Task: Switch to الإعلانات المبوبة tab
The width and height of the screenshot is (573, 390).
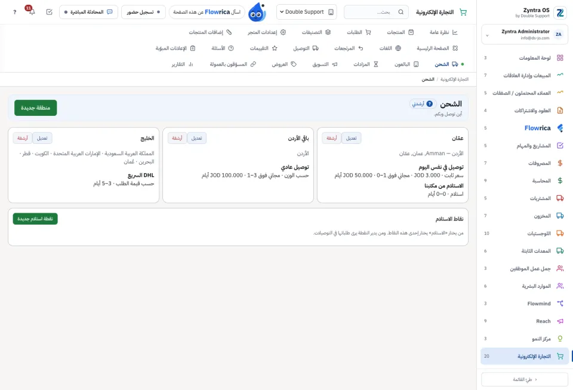Action: point(175,48)
